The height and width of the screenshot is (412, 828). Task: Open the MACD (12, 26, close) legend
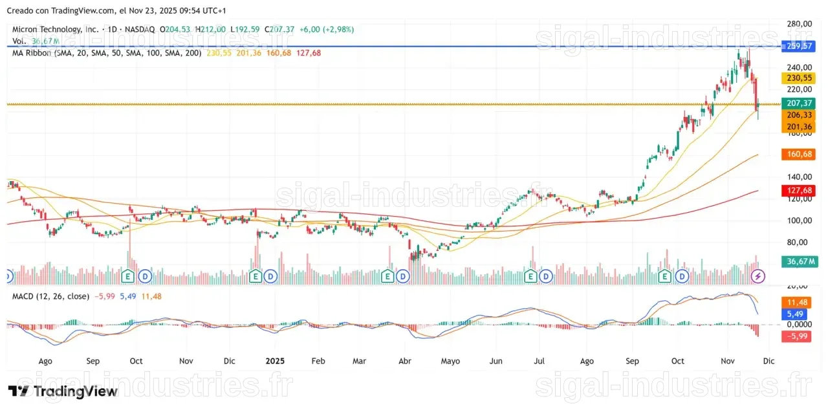(x=51, y=296)
